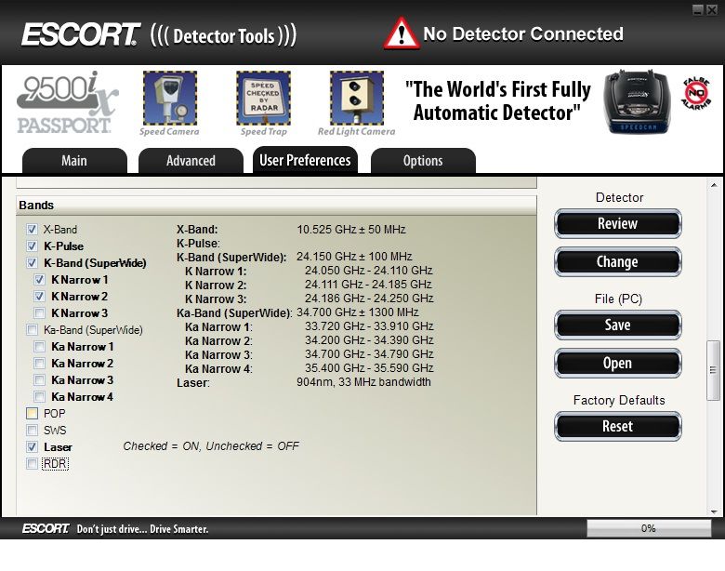The image size is (725, 571).
Task: Enable the RDR checkbox
Action: click(32, 464)
